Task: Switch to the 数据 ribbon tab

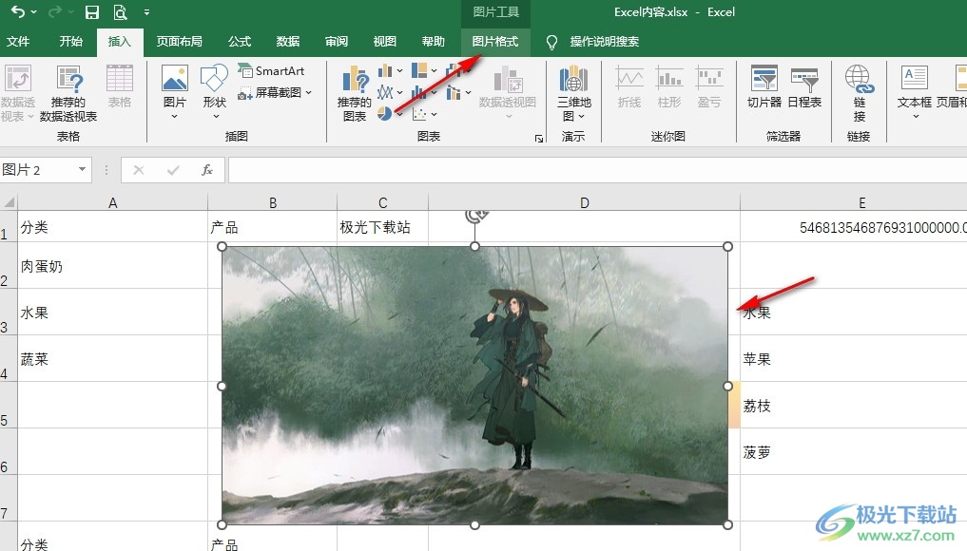Action: tap(288, 41)
